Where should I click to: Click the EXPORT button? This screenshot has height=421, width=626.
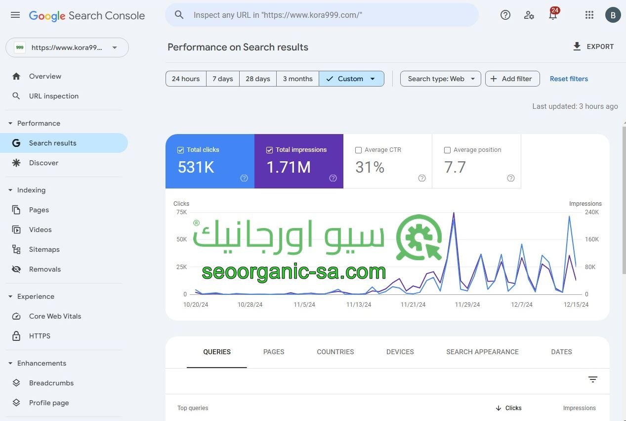(593, 47)
